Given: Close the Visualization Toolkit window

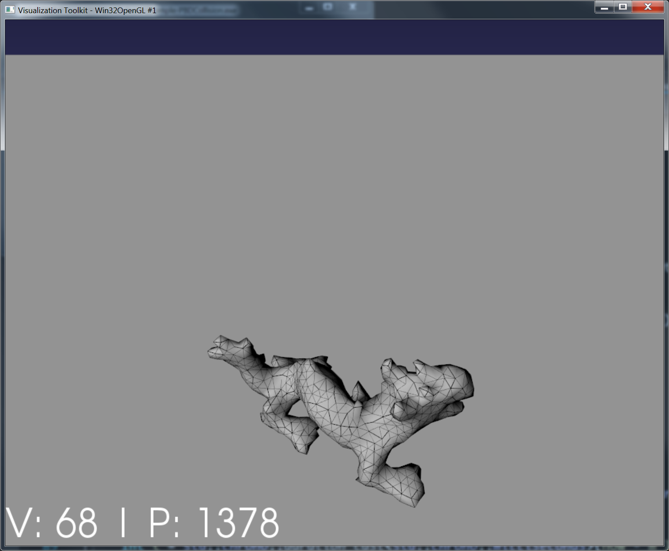Looking at the screenshot, I should pyautogui.click(x=648, y=7).
